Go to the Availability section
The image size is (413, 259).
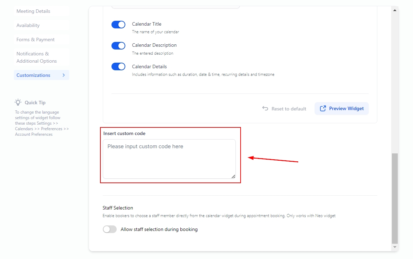click(28, 25)
